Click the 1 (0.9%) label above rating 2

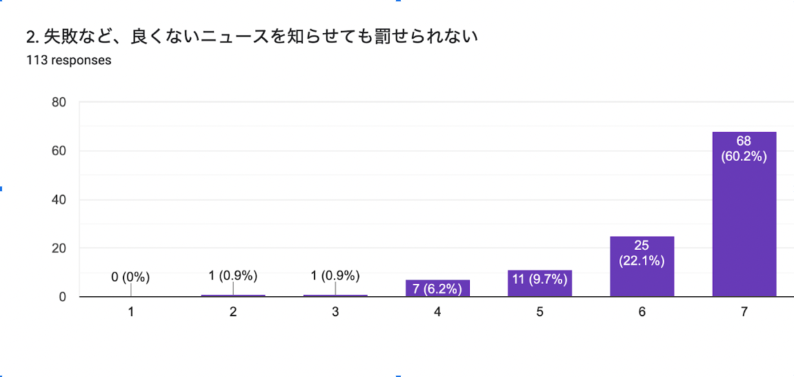point(233,276)
